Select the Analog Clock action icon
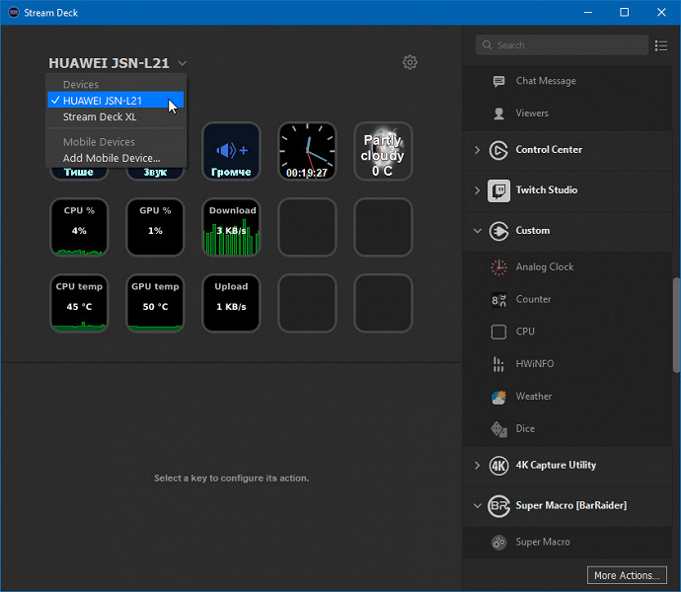Screen dimensions: 681x592 498,267
